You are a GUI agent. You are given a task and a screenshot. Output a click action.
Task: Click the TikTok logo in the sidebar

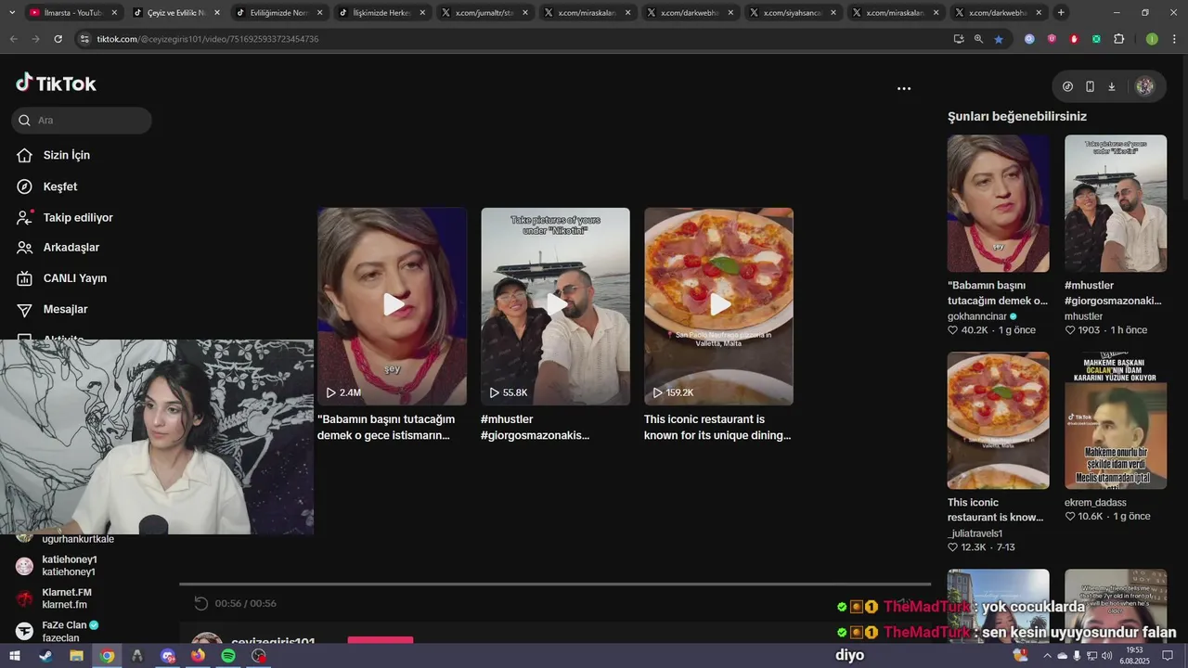click(56, 83)
